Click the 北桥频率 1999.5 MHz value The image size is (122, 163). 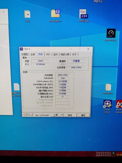[x=76, y=67]
